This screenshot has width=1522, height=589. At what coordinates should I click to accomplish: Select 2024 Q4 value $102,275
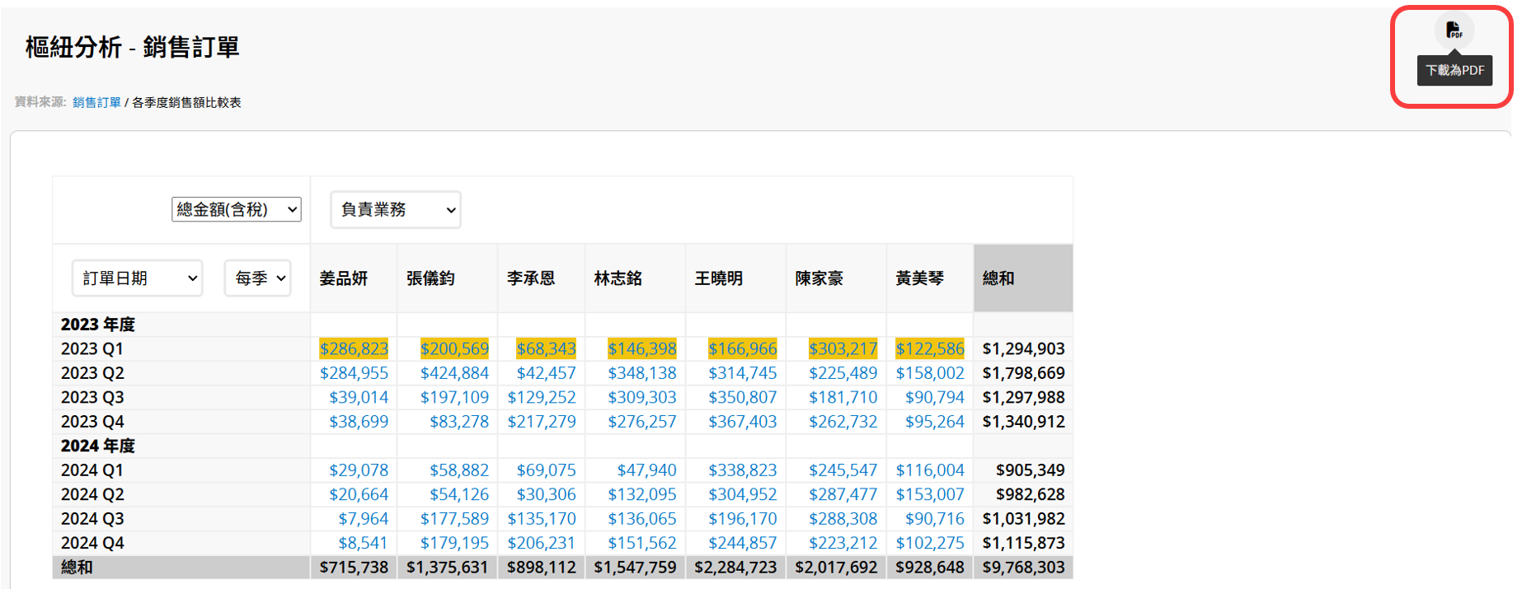click(930, 543)
